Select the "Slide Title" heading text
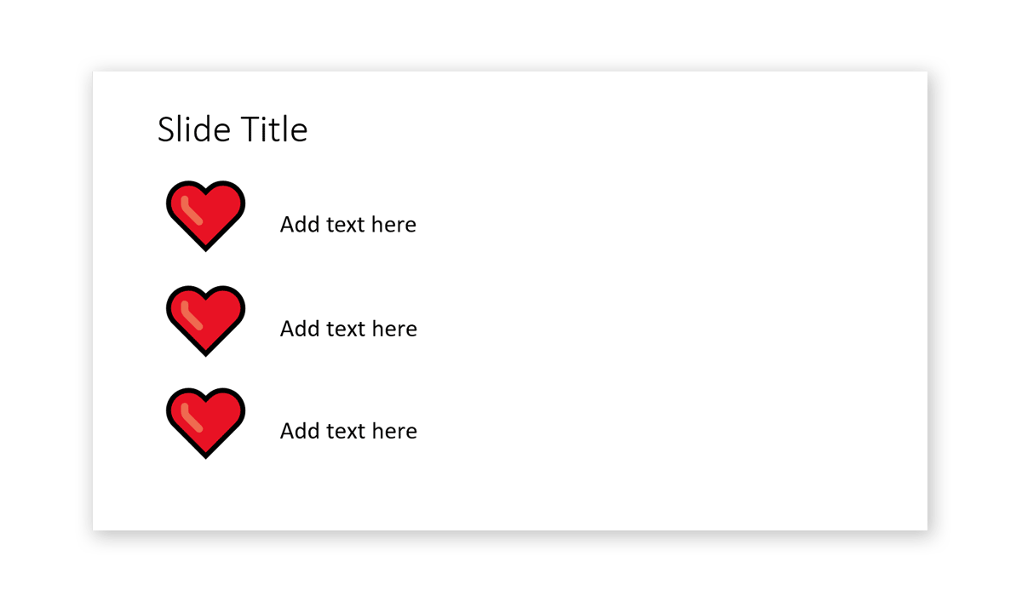Screen dimensions: 1022x596 [233, 129]
